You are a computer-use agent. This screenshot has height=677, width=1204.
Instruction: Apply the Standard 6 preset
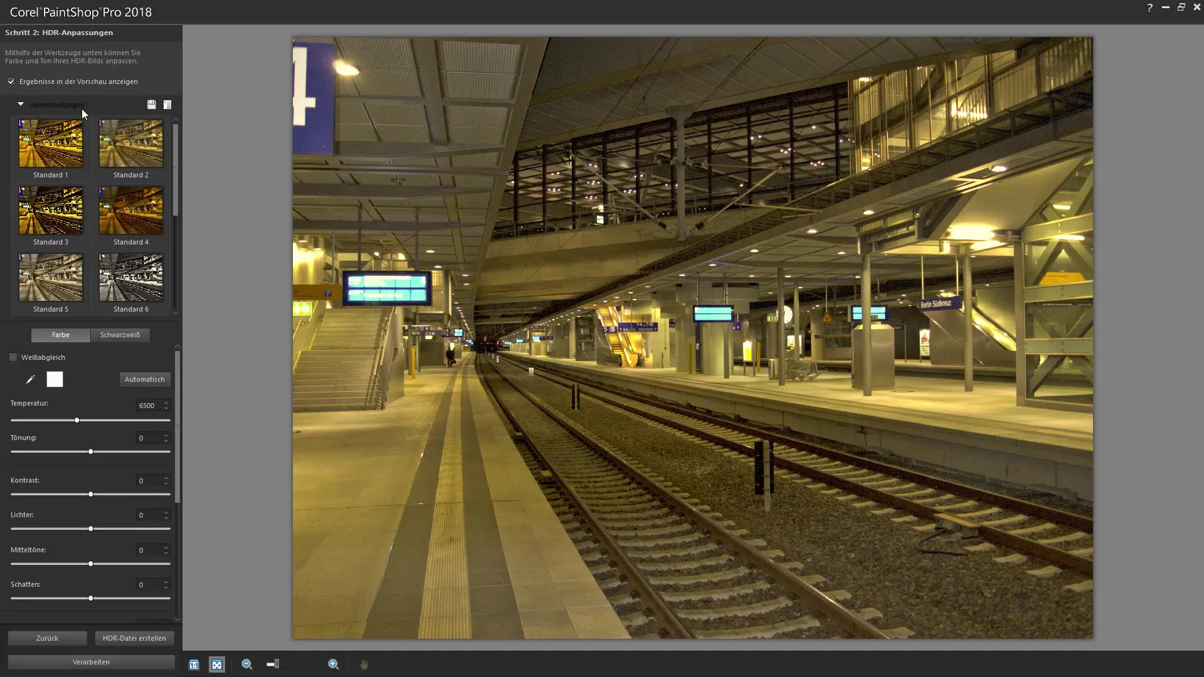click(131, 283)
